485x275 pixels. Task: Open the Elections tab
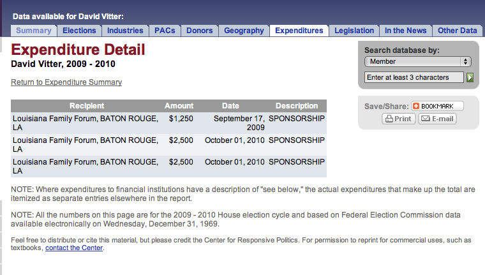79,31
